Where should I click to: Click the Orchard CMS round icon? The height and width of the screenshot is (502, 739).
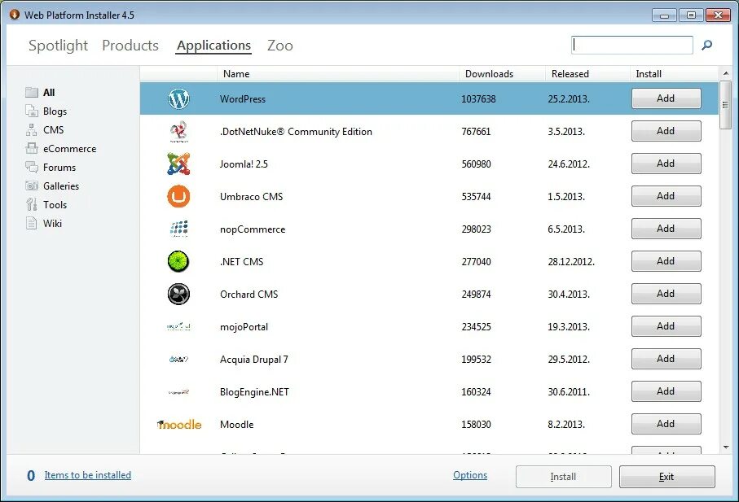coord(178,294)
